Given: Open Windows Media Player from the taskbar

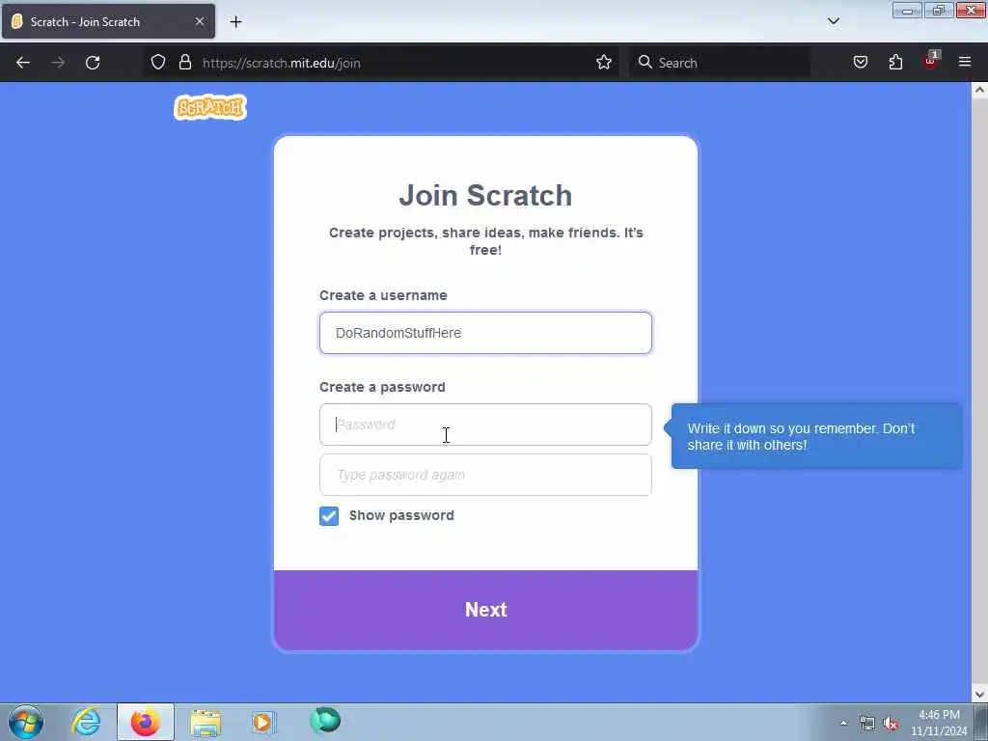Looking at the screenshot, I should pyautogui.click(x=264, y=722).
